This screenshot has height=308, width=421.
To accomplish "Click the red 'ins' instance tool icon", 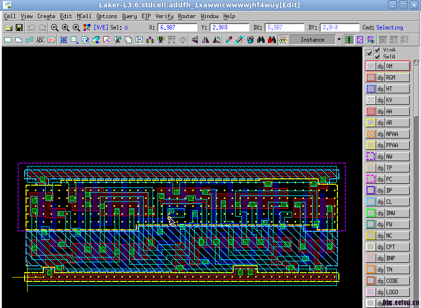I will (51, 40).
